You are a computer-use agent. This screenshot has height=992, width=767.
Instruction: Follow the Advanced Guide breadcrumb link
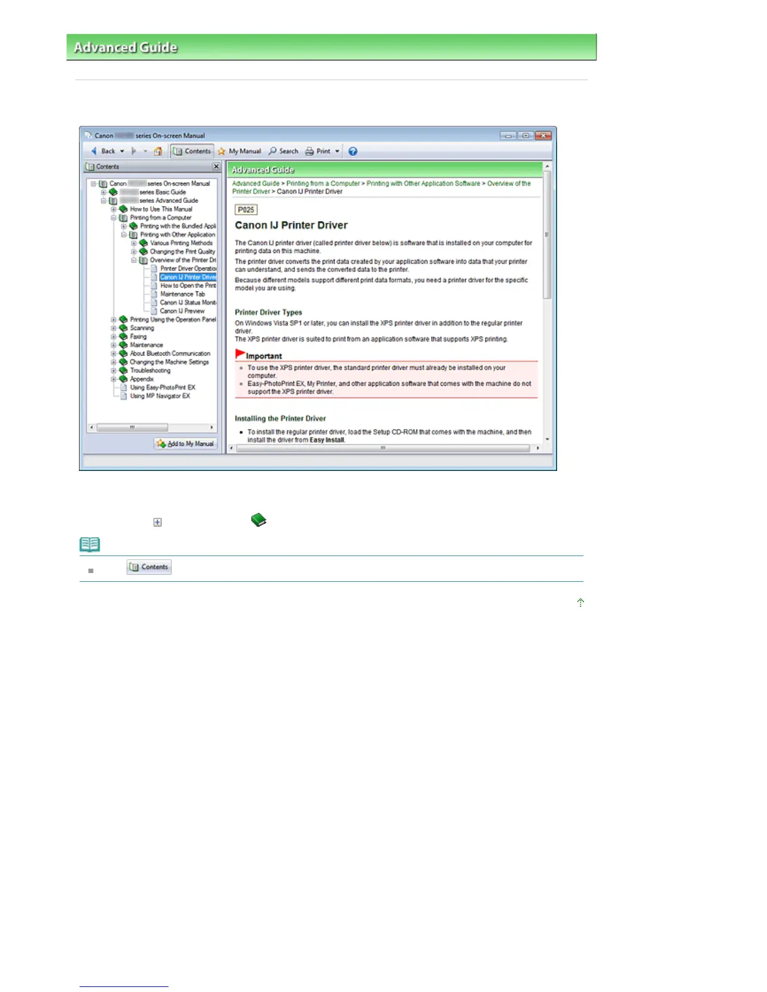(x=256, y=183)
